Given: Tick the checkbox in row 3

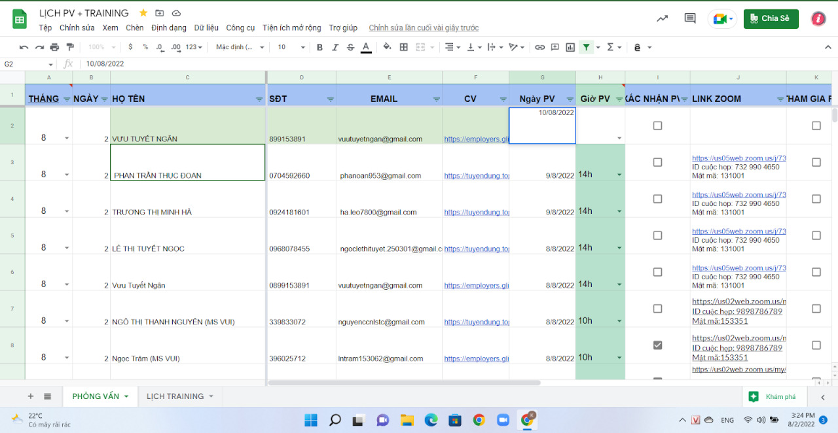Looking at the screenshot, I should click(657, 161).
